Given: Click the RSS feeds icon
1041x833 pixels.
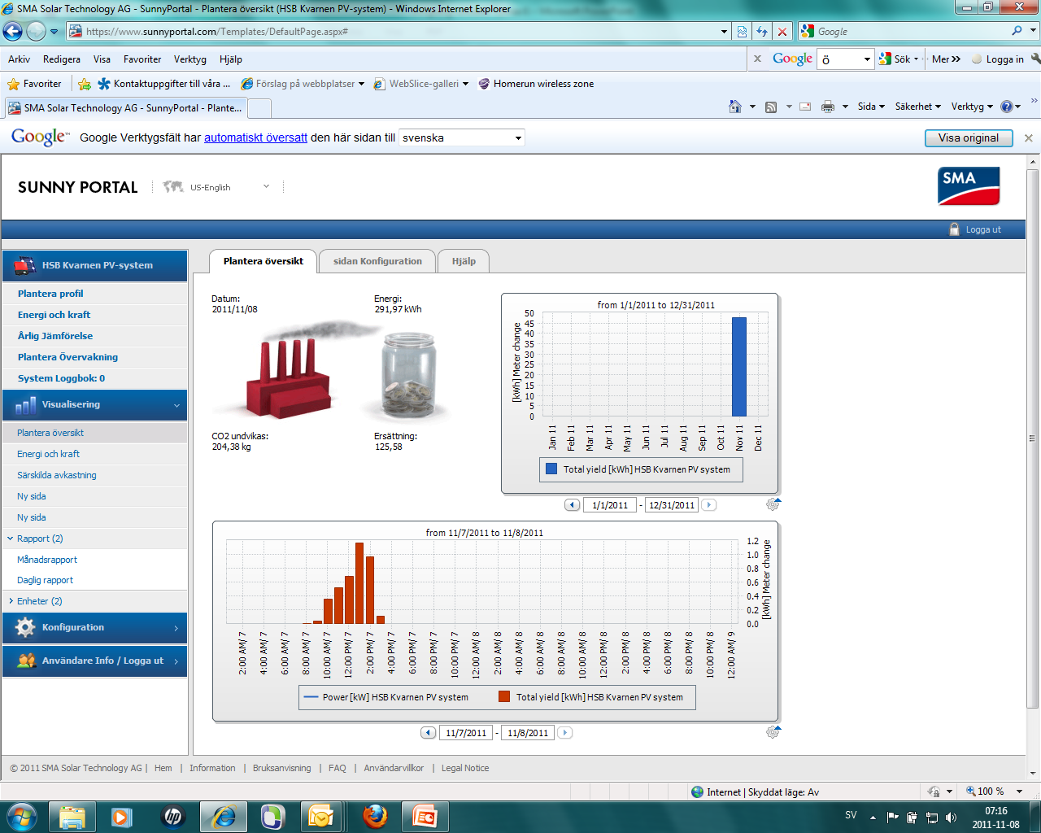Looking at the screenshot, I should pyautogui.click(x=771, y=107).
